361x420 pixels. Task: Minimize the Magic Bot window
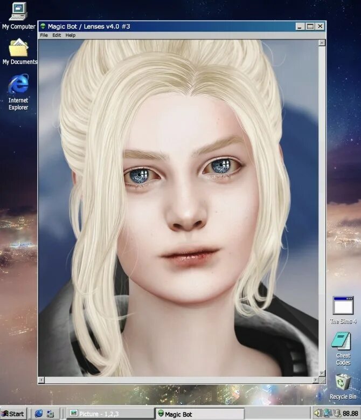point(300,26)
